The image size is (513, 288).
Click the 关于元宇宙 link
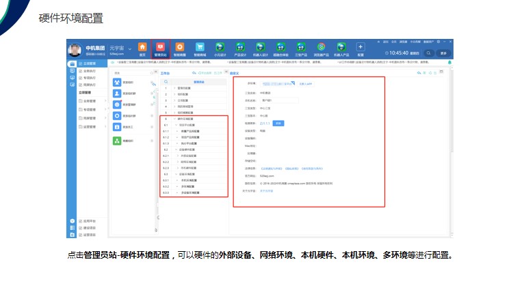(x=266, y=191)
